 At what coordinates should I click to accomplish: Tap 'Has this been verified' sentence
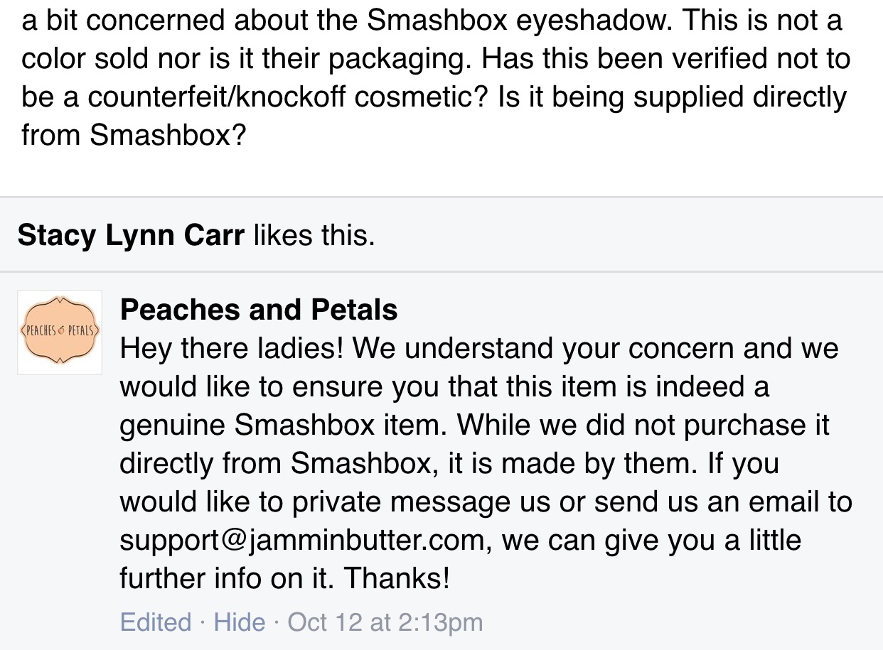click(x=627, y=59)
